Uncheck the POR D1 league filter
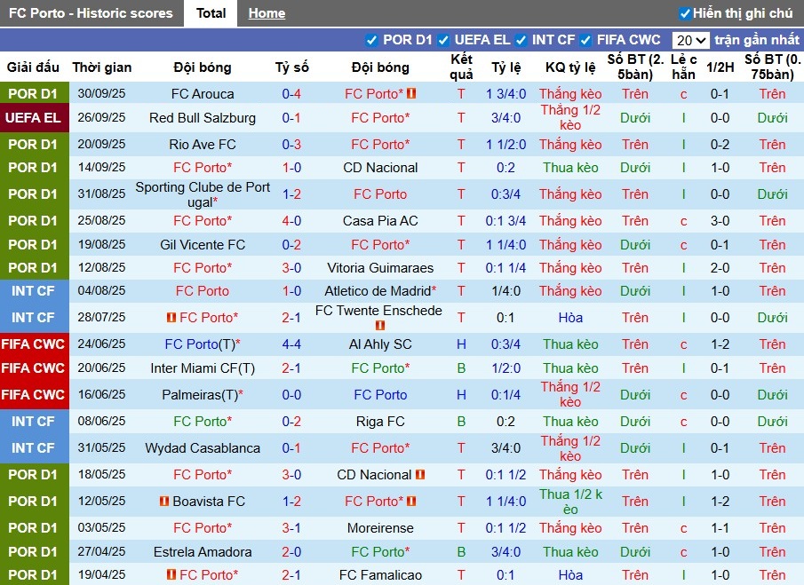This screenshot has height=585, width=804. (371, 40)
